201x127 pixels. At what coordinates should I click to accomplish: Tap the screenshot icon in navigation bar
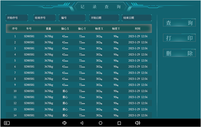7,123
